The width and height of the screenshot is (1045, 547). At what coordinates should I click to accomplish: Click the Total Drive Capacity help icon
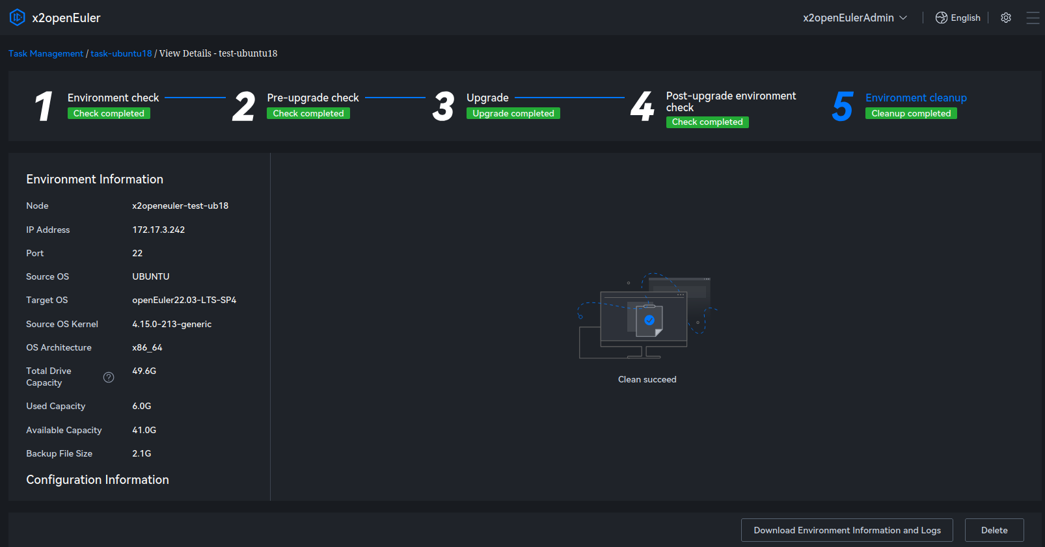click(x=109, y=377)
